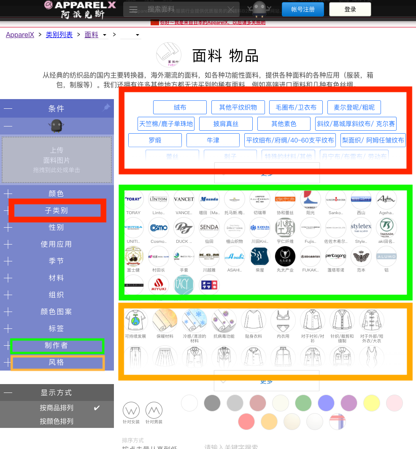Expand the 组织 filter

click(x=8, y=295)
